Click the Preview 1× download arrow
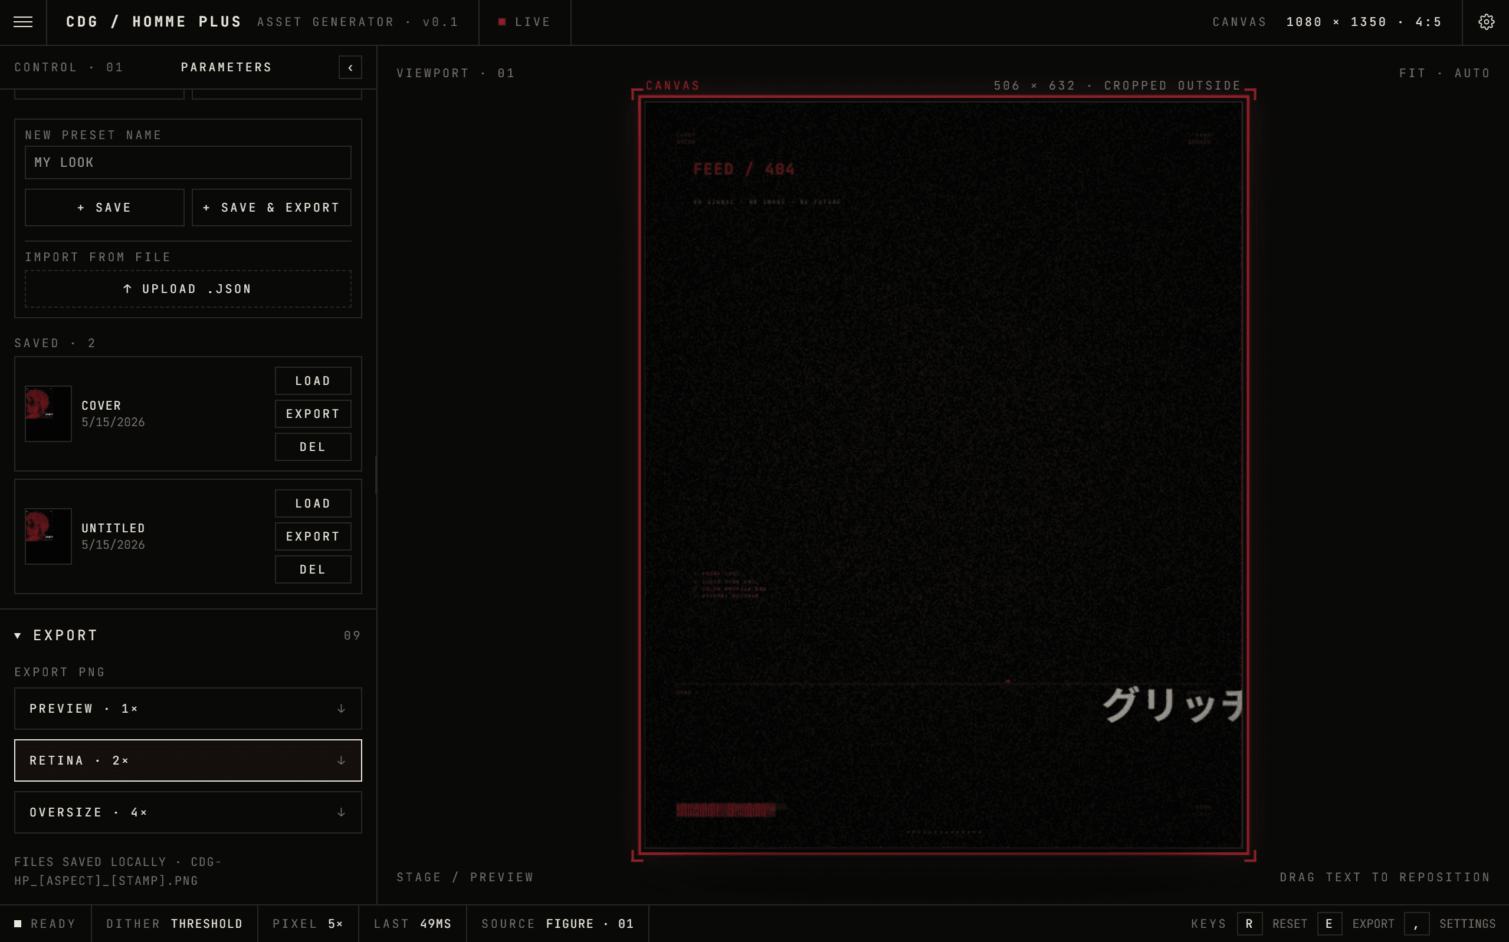This screenshot has height=942, width=1509. pyautogui.click(x=341, y=709)
